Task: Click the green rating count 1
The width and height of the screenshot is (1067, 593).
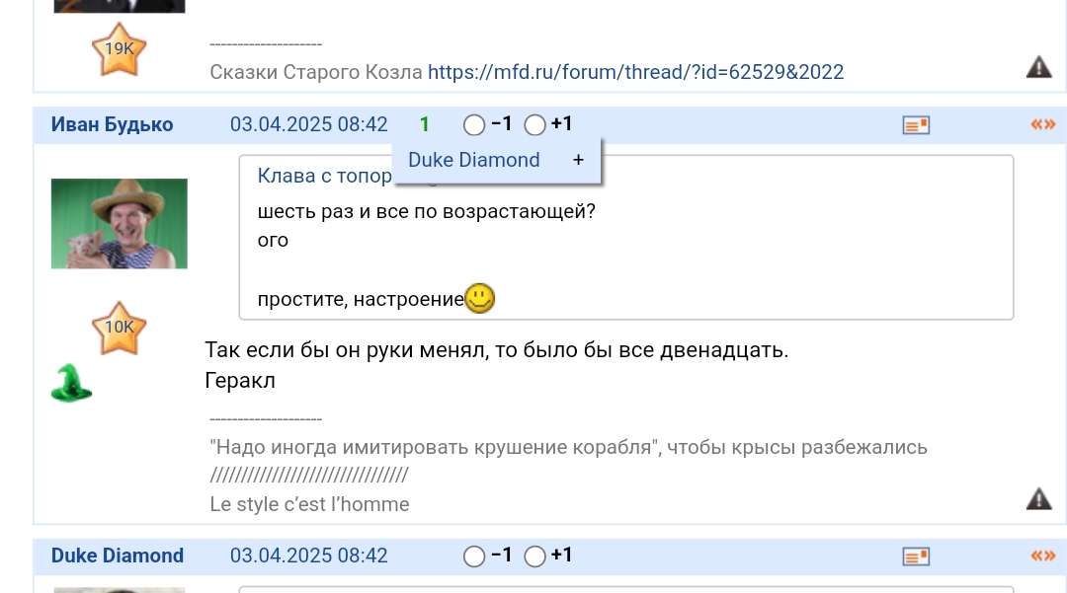Action: [x=424, y=124]
